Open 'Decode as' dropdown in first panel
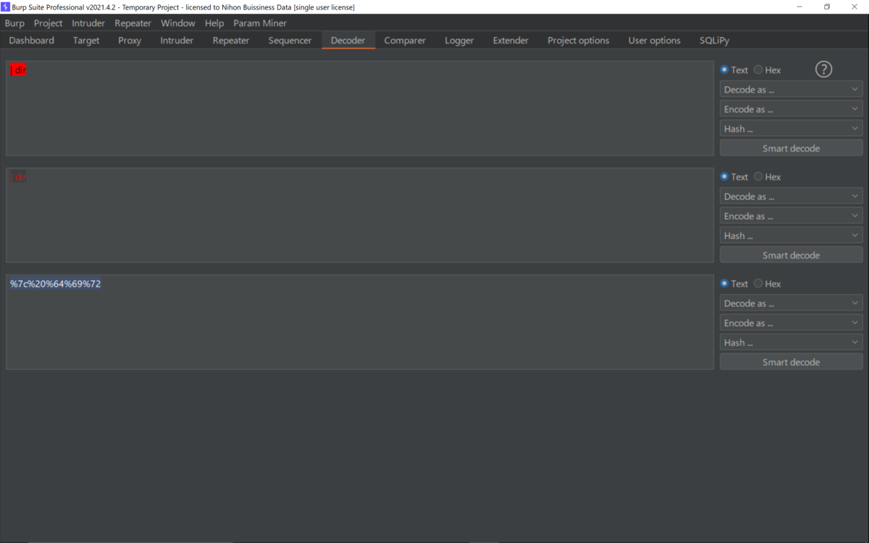This screenshot has height=543, width=869. click(791, 90)
